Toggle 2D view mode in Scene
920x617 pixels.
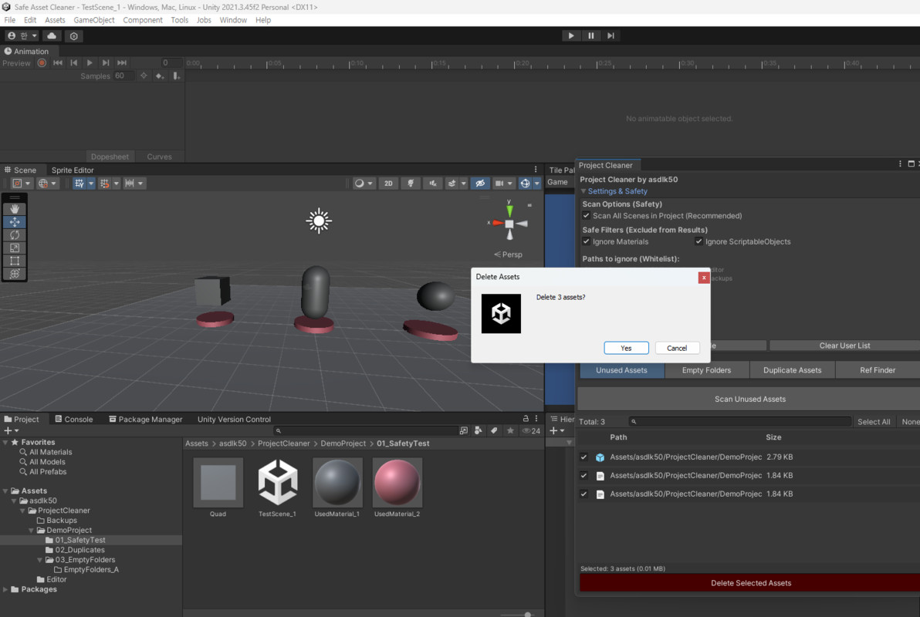pos(388,184)
